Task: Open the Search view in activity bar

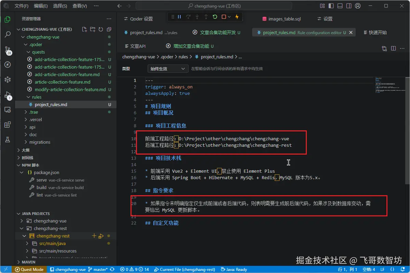Action: tap(7, 34)
